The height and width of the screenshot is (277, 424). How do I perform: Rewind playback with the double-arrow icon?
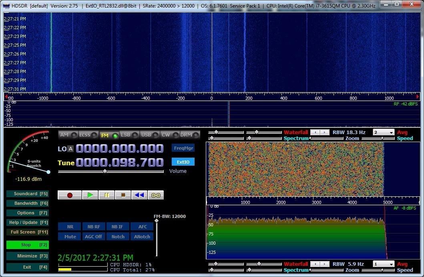(139, 195)
